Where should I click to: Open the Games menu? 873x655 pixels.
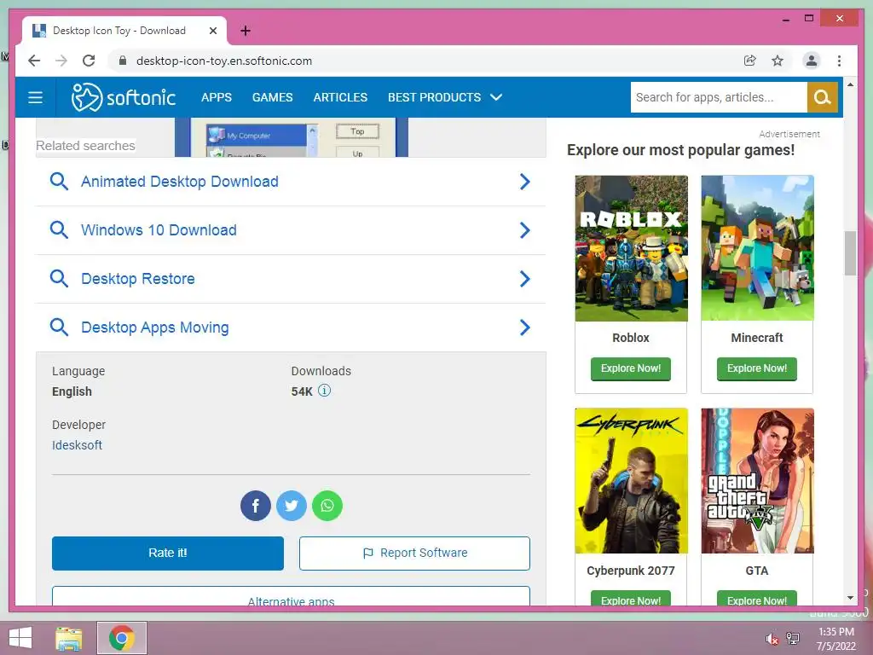click(272, 97)
